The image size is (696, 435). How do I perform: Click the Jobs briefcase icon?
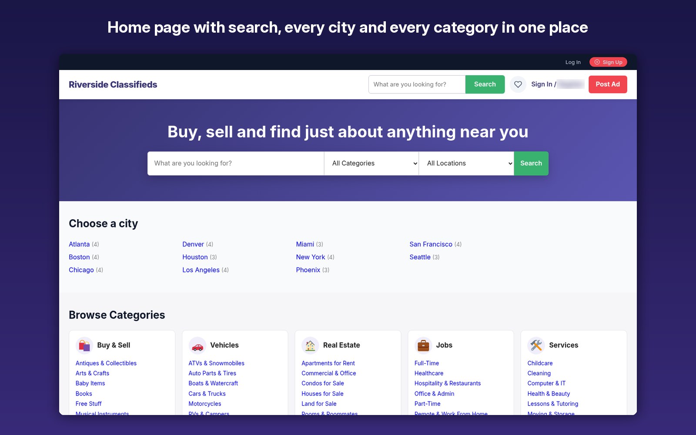click(423, 346)
